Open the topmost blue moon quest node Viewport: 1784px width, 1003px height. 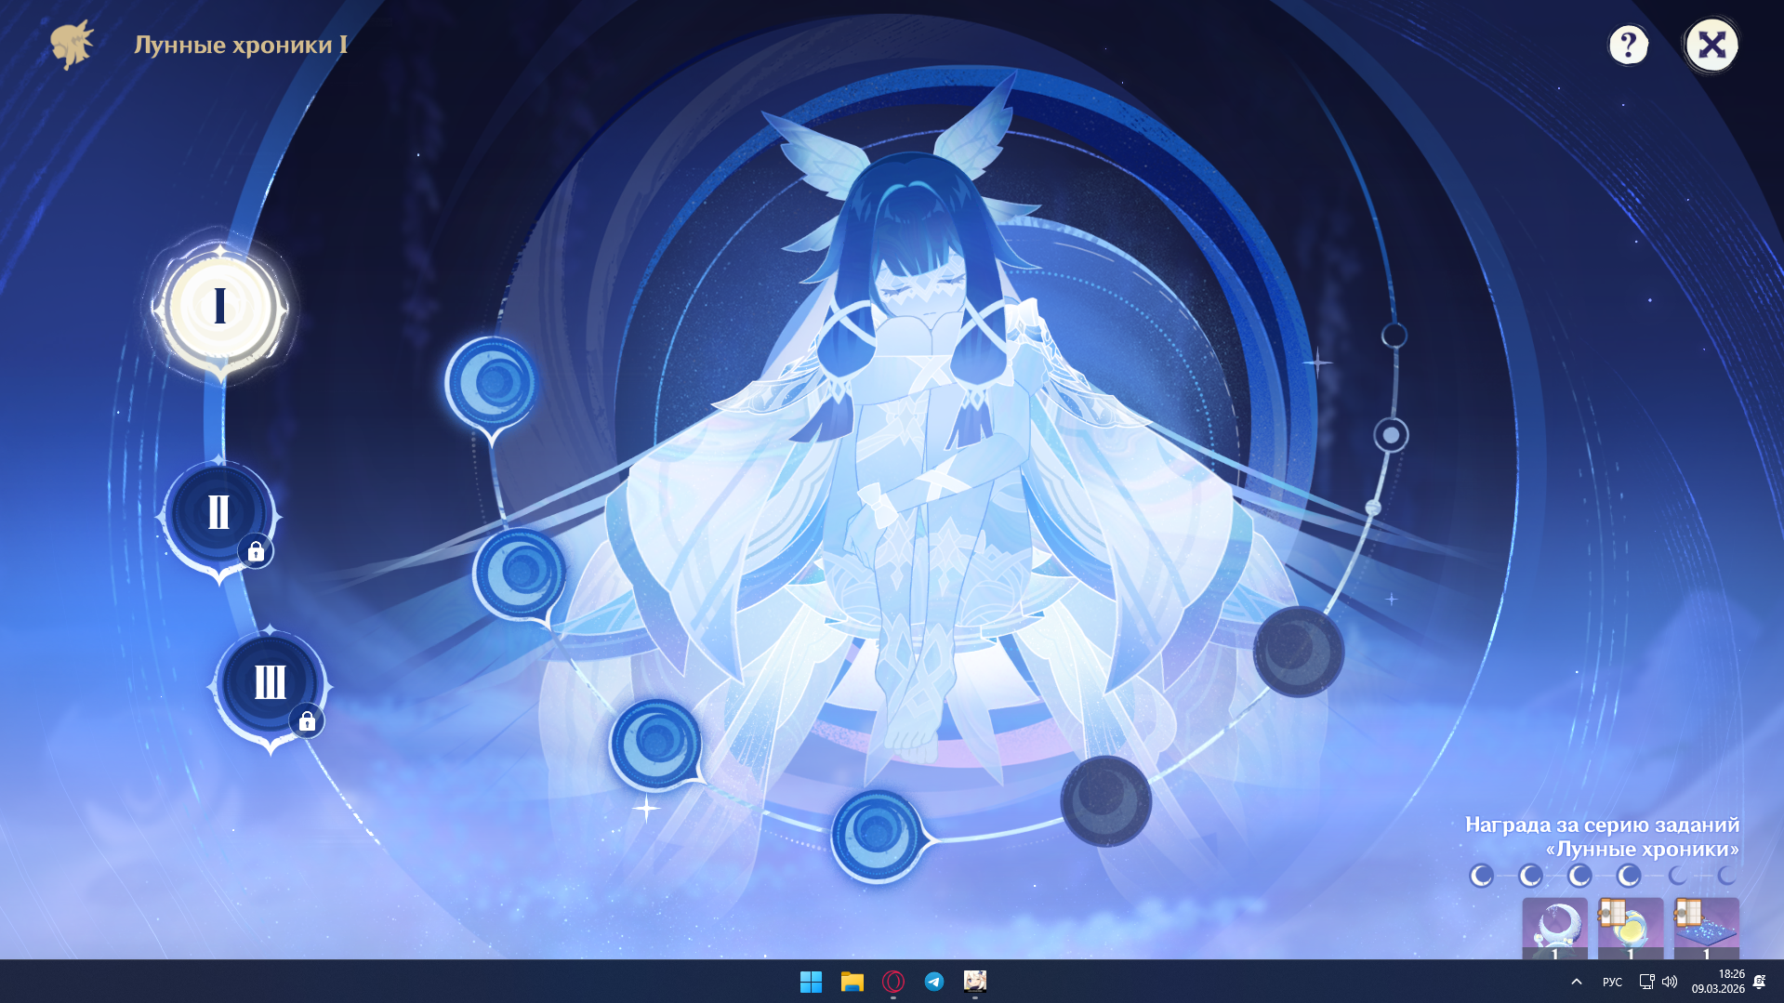click(492, 385)
